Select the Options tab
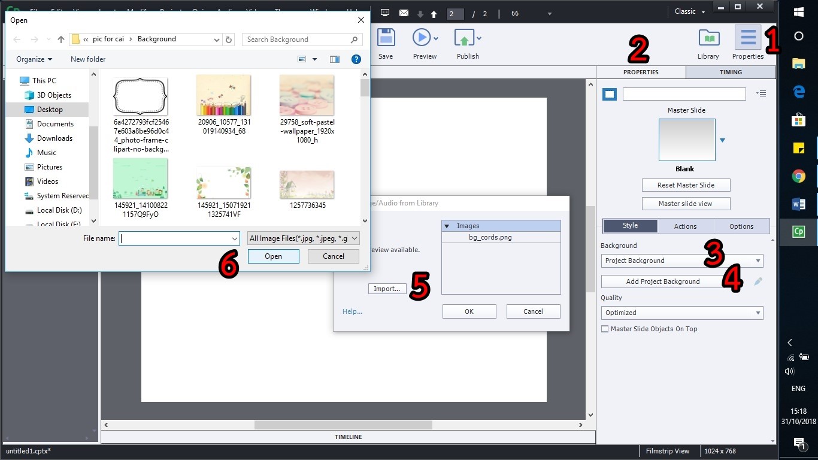Viewport: 818px width, 460px height. pos(741,226)
